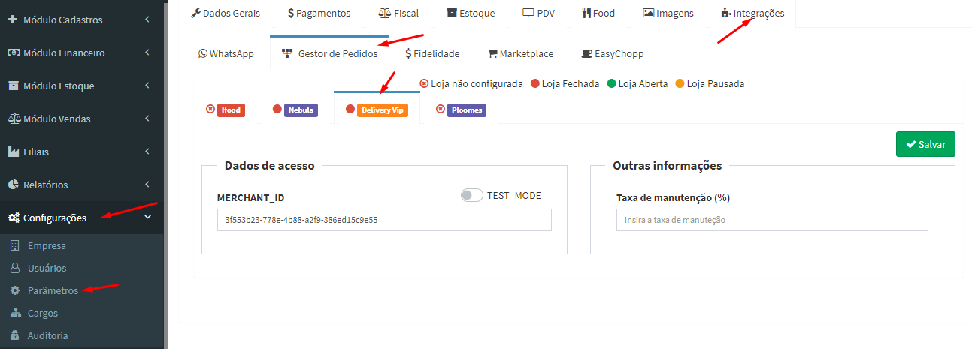Click the building icon beside Empresa
Image resolution: width=972 pixels, height=349 pixels.
[x=14, y=245]
